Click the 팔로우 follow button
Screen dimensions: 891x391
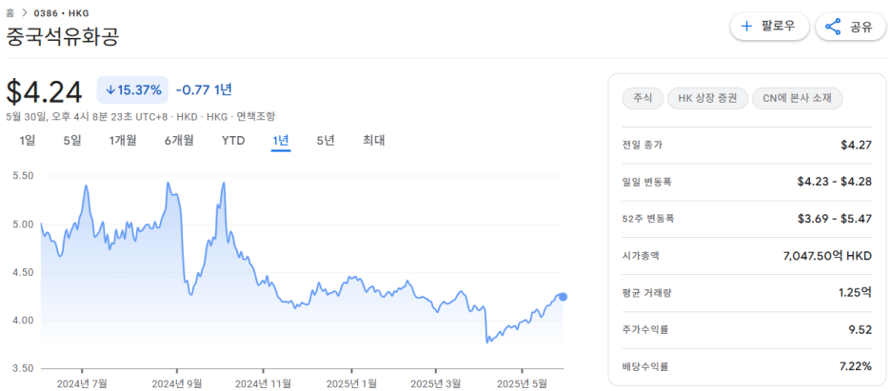pos(769,27)
